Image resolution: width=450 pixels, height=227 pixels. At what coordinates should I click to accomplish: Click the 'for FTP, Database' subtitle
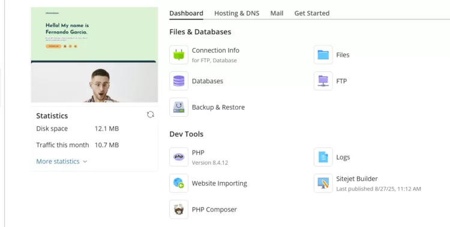[214, 60]
